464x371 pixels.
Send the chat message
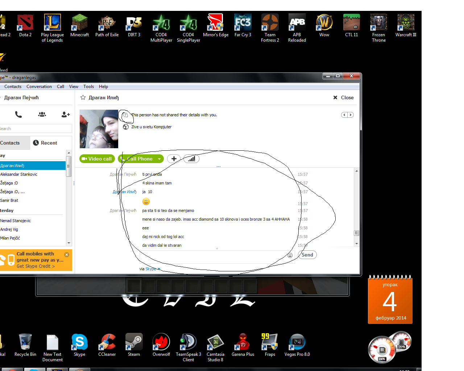point(307,255)
